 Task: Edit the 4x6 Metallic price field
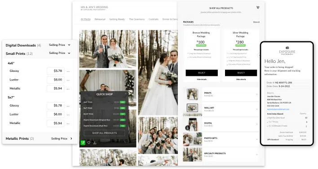pyautogui.click(x=56, y=89)
